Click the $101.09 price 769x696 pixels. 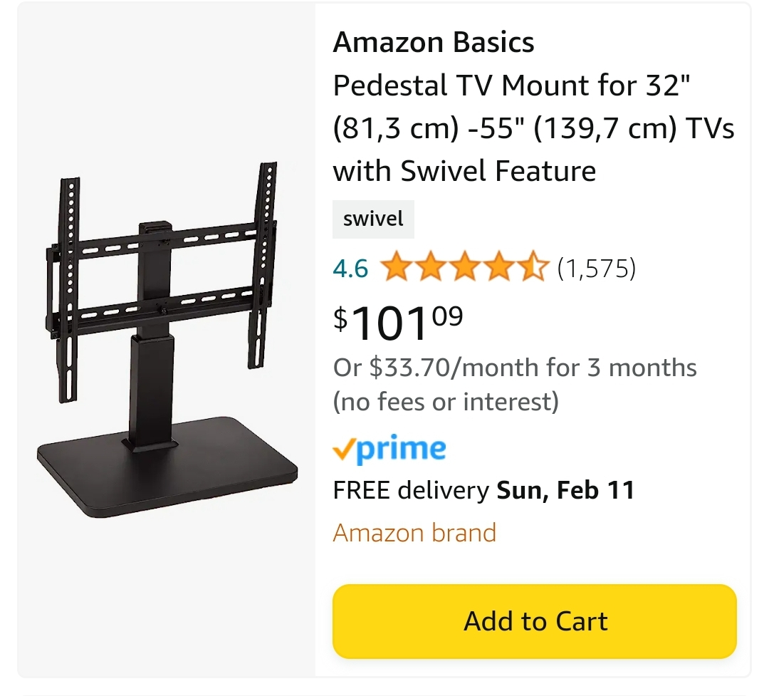pyautogui.click(x=398, y=322)
